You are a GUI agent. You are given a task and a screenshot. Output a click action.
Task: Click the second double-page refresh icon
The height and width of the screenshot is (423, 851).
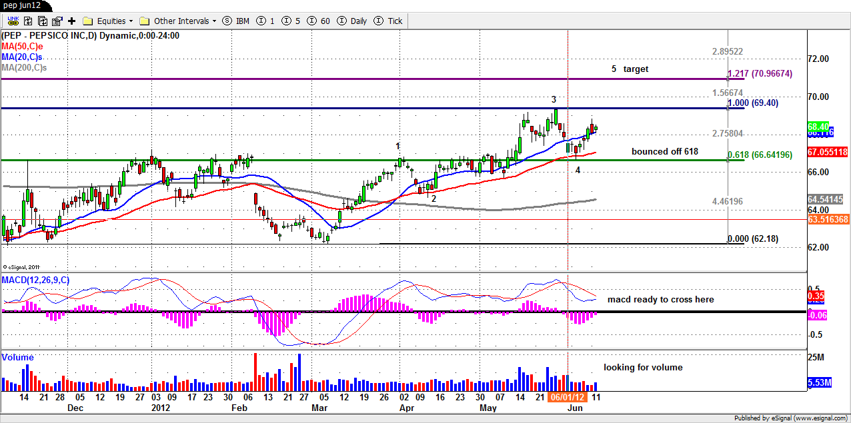(x=42, y=21)
